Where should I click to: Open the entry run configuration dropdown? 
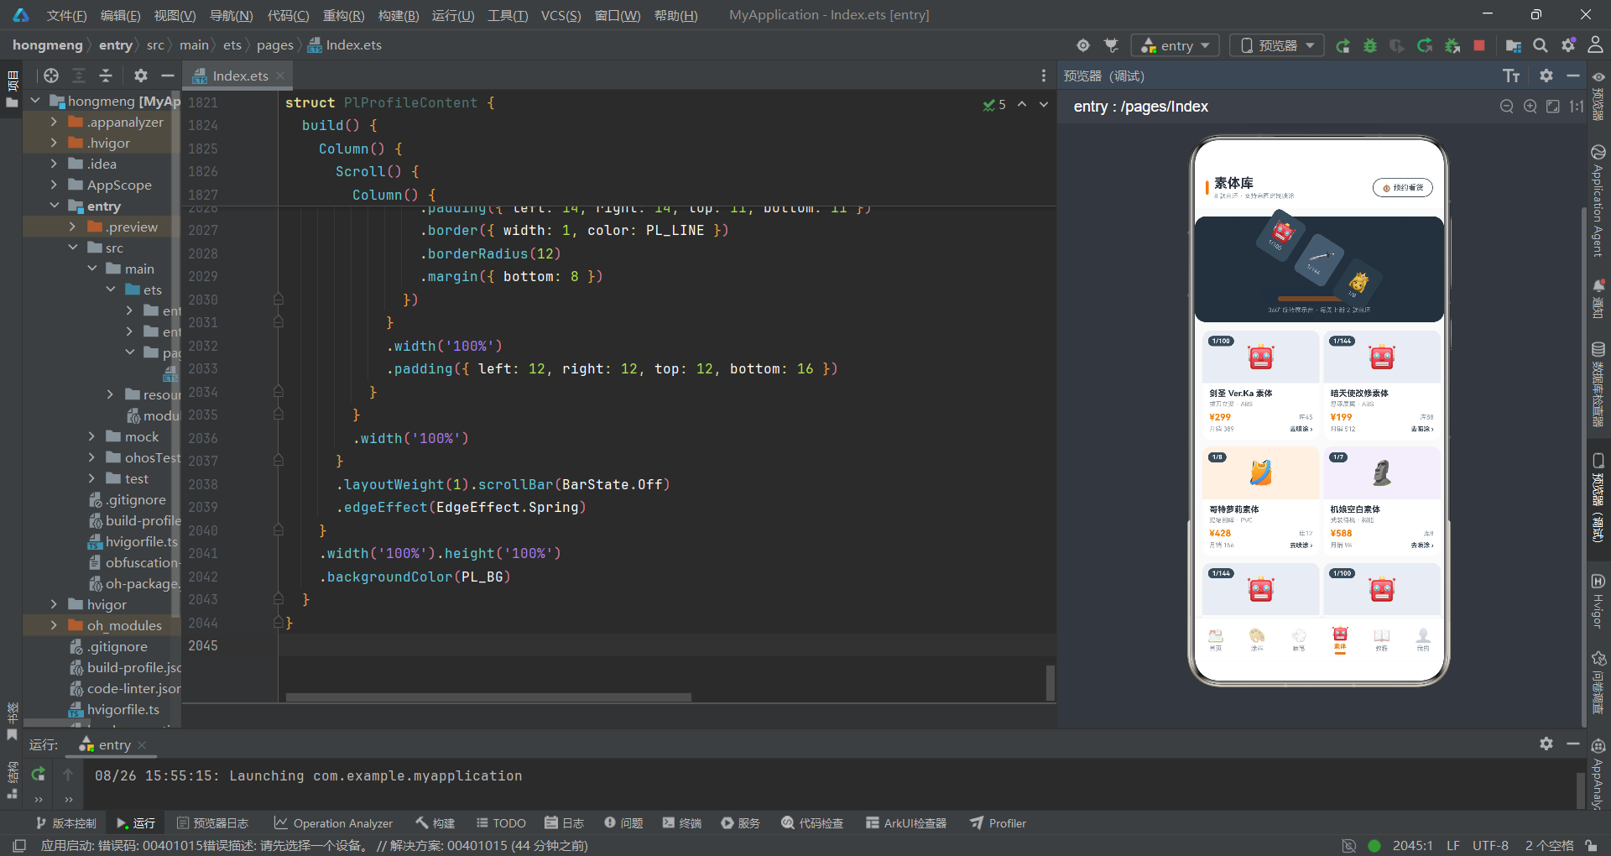pos(1175,45)
